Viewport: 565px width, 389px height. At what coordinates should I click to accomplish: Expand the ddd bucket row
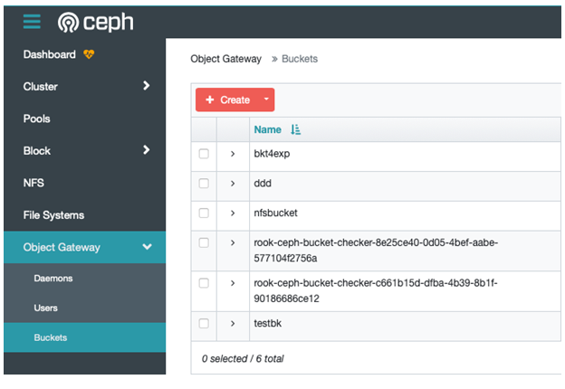click(233, 184)
